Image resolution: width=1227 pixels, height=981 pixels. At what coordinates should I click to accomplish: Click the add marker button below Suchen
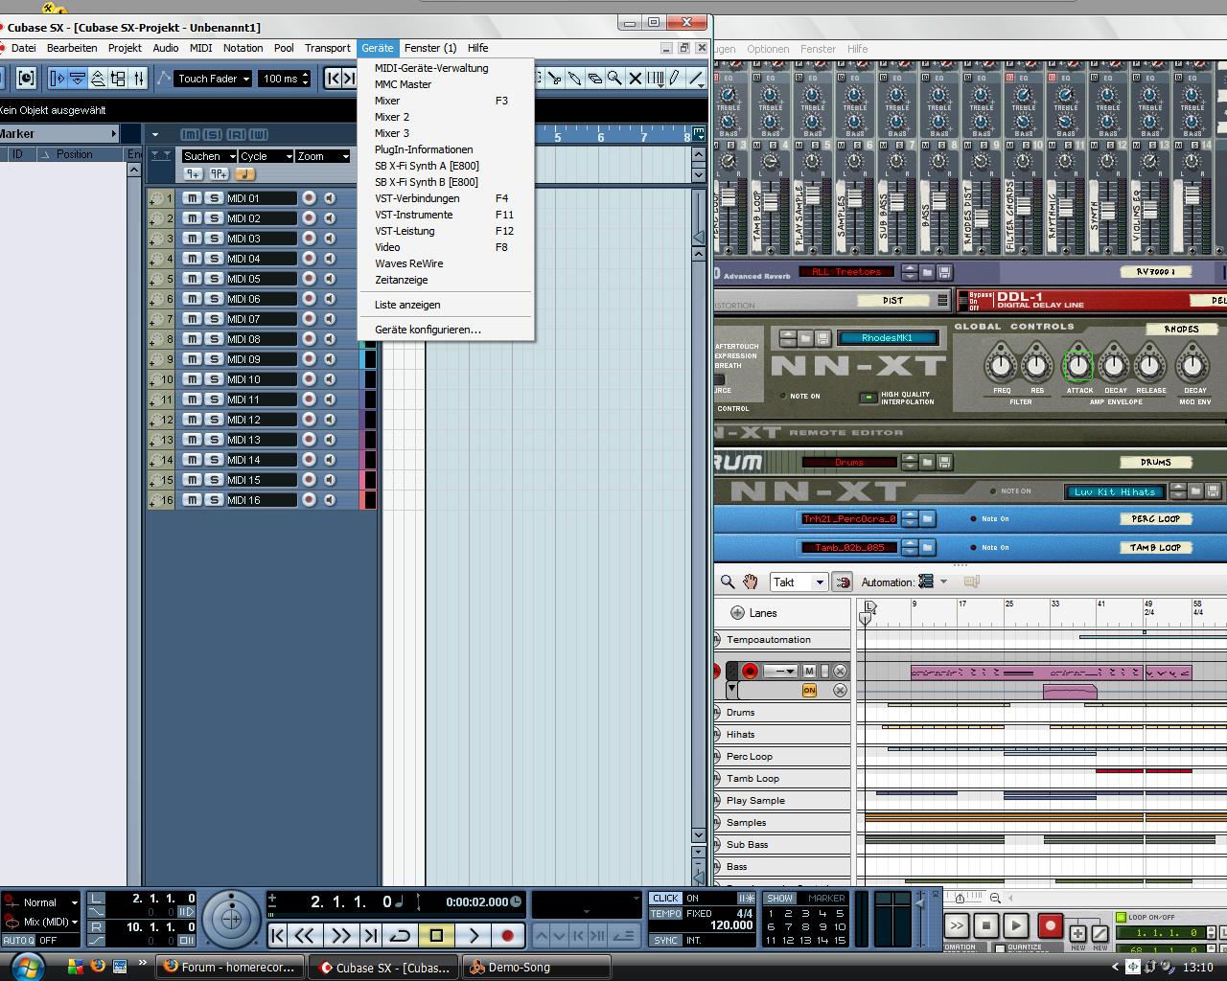pos(193,174)
